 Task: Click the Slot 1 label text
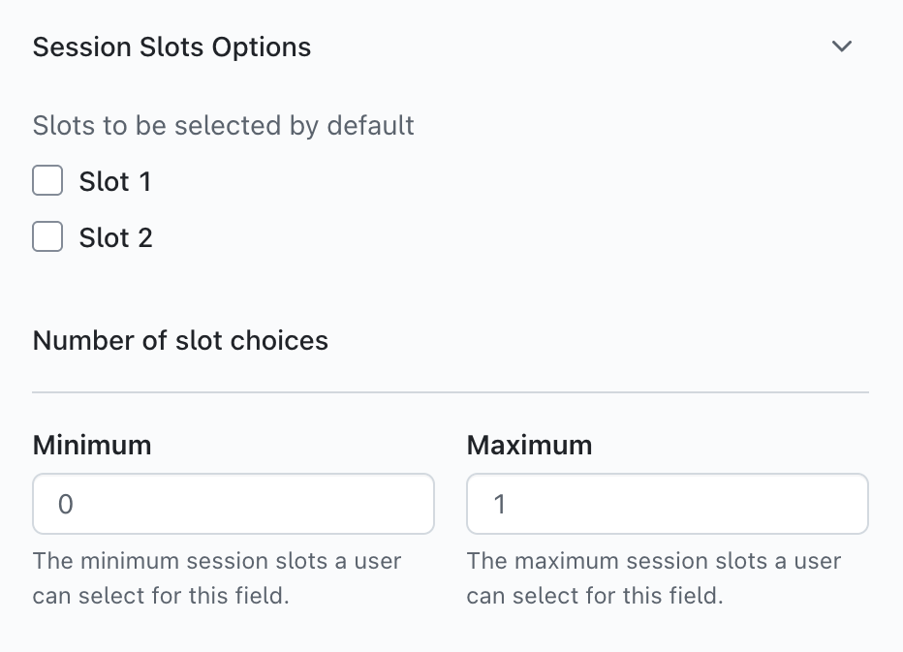[x=115, y=182]
